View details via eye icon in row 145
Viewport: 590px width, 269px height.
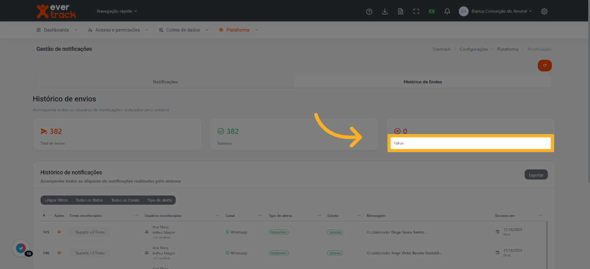[x=59, y=232]
